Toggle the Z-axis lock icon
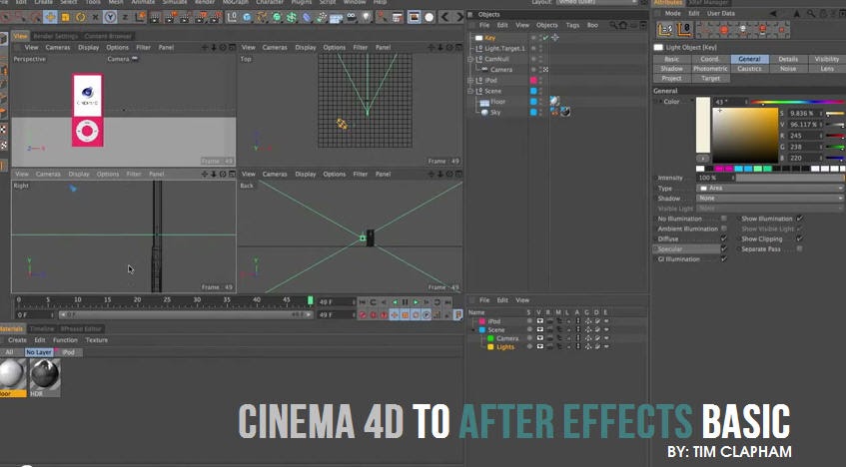Image resolution: width=846 pixels, height=467 pixels. (125, 17)
